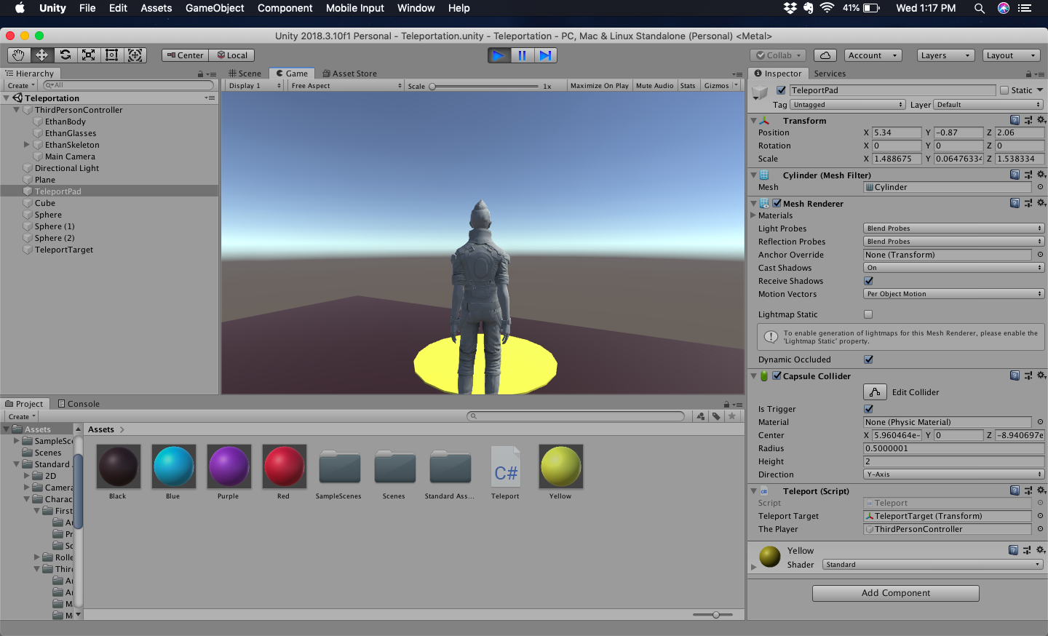
Task: Open the Assets menu
Action: (156, 8)
